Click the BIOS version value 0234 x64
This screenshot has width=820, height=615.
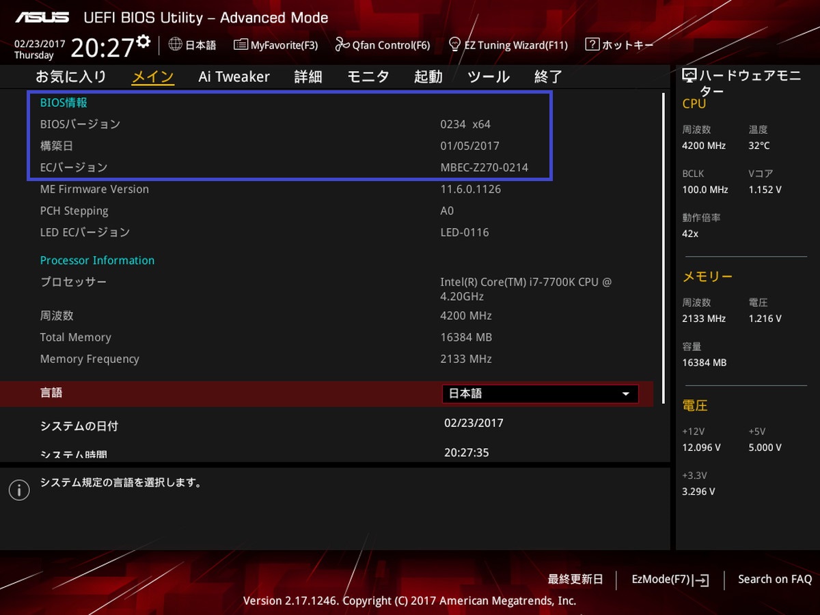pyautogui.click(x=465, y=124)
